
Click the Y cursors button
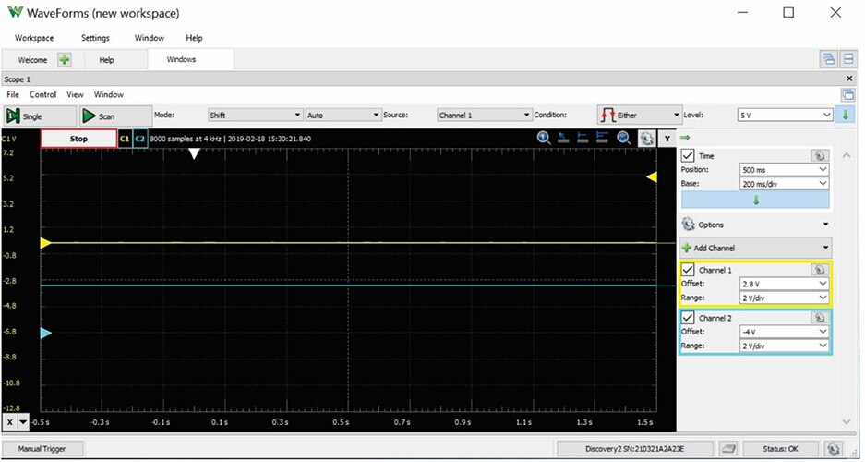click(667, 139)
